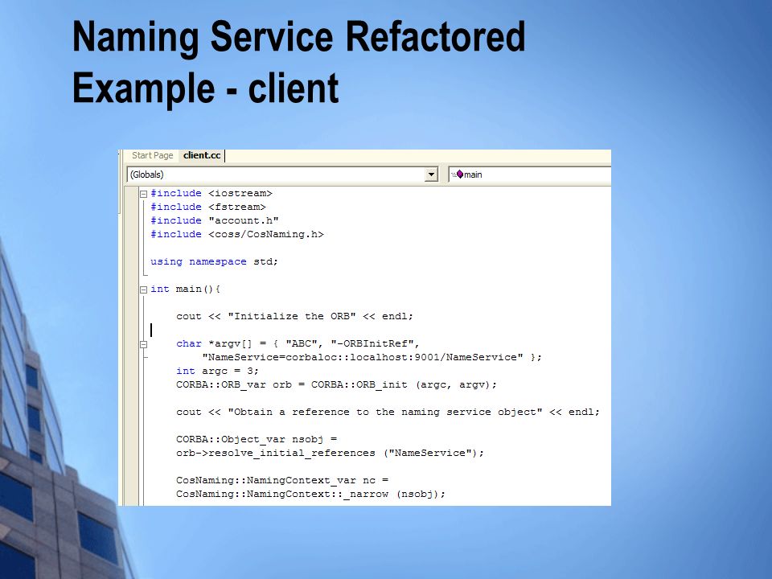Click the slide title 'Naming Service Refactored'
Screen dimensions: 772x579
[x=299, y=36]
